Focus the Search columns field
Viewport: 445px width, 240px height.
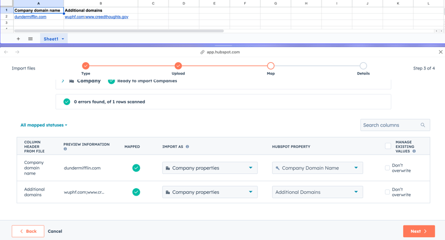(x=395, y=125)
